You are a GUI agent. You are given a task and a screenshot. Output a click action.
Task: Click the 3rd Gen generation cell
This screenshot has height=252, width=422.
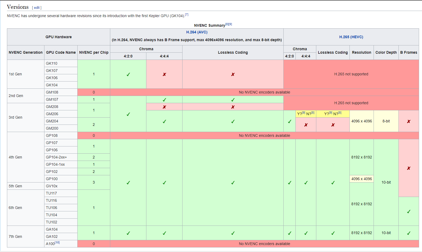click(x=26, y=117)
